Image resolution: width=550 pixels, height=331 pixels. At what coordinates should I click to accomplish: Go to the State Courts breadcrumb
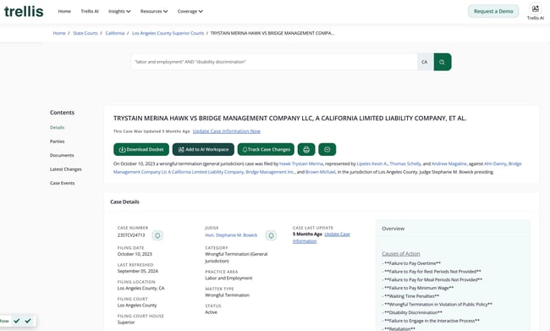(85, 33)
